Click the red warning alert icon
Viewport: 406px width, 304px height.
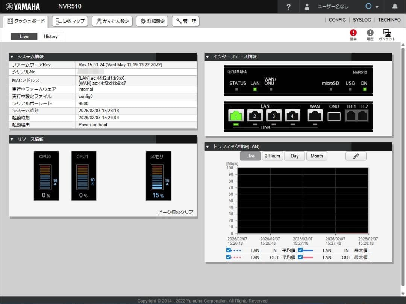click(353, 33)
